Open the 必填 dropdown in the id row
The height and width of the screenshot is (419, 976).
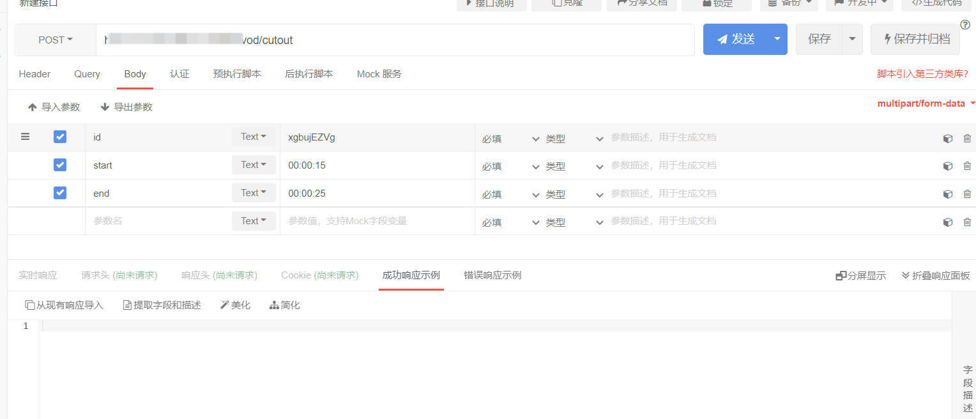click(510, 139)
